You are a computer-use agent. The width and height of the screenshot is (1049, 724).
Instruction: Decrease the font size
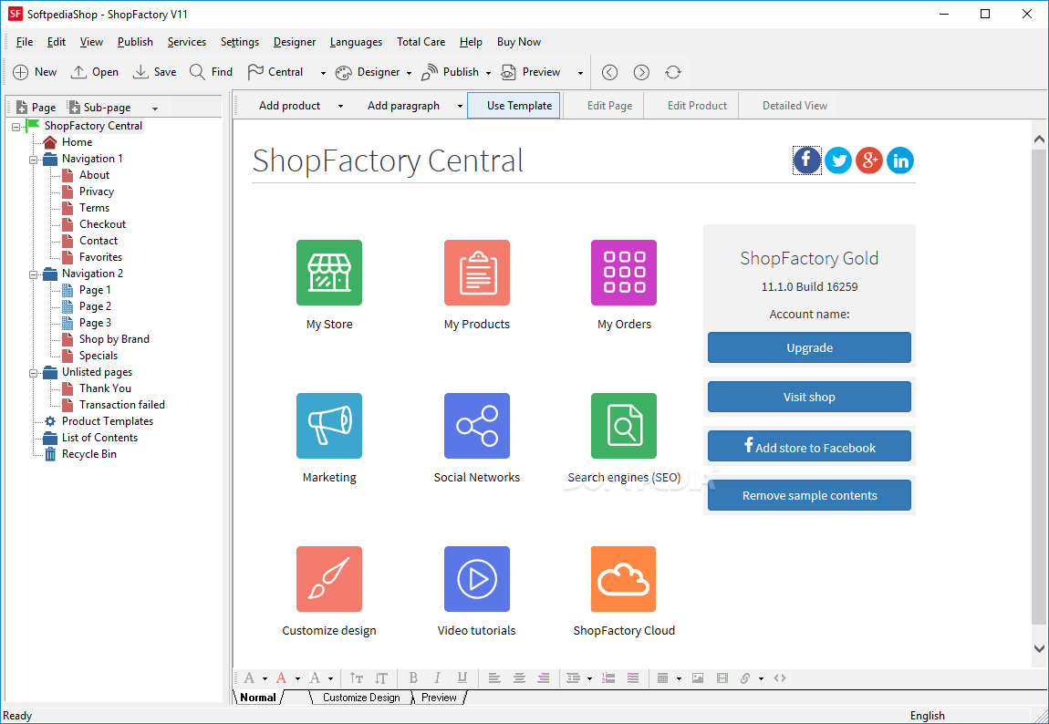point(381,677)
